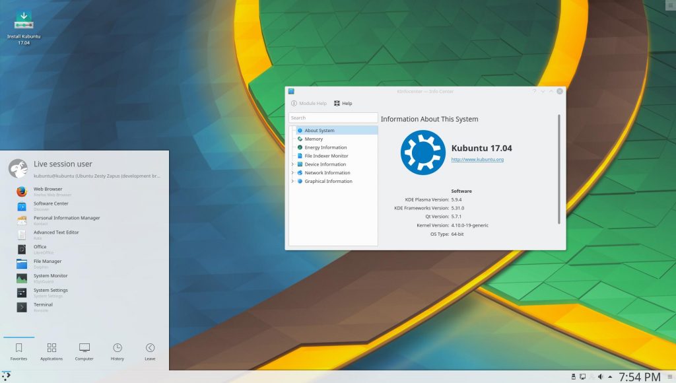The height and width of the screenshot is (383, 676).
Task: Expand the Network Information tree node
Action: click(292, 173)
